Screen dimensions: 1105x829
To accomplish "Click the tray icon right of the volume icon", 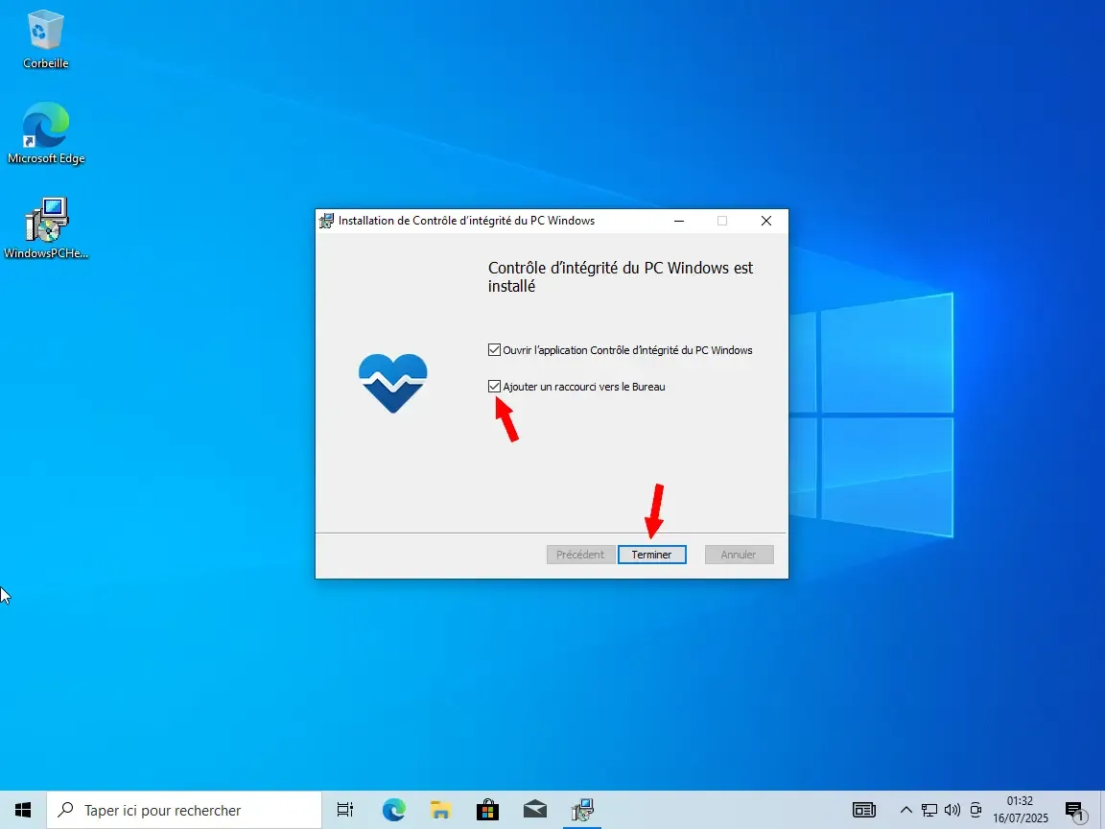I will point(976,810).
